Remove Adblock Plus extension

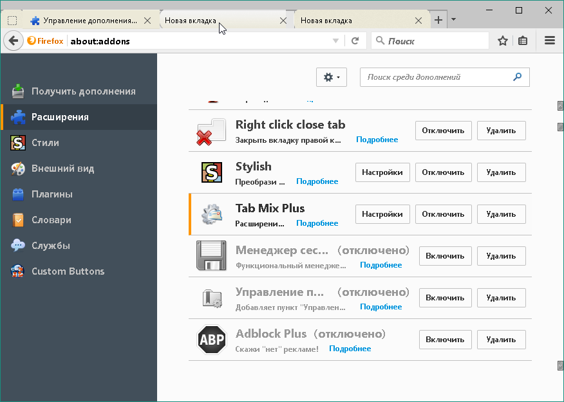(502, 340)
